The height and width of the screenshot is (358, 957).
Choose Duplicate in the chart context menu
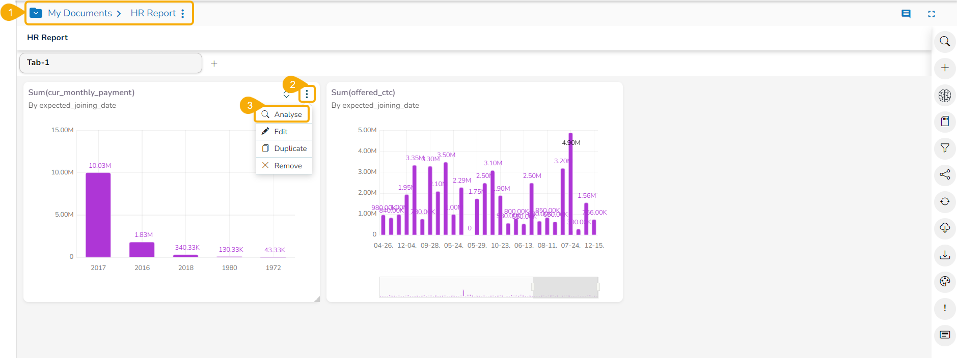(284, 148)
